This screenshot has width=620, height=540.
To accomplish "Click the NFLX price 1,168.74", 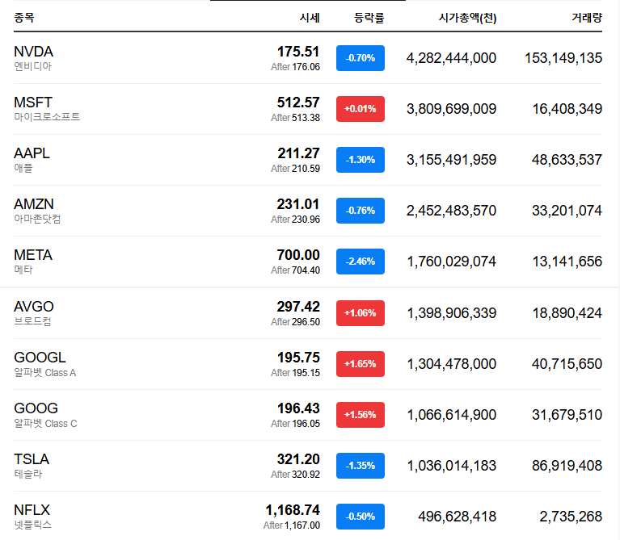I will 293,511.
